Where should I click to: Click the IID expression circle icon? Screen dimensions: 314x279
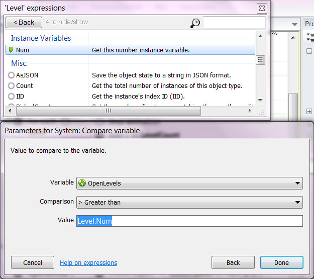(11, 96)
